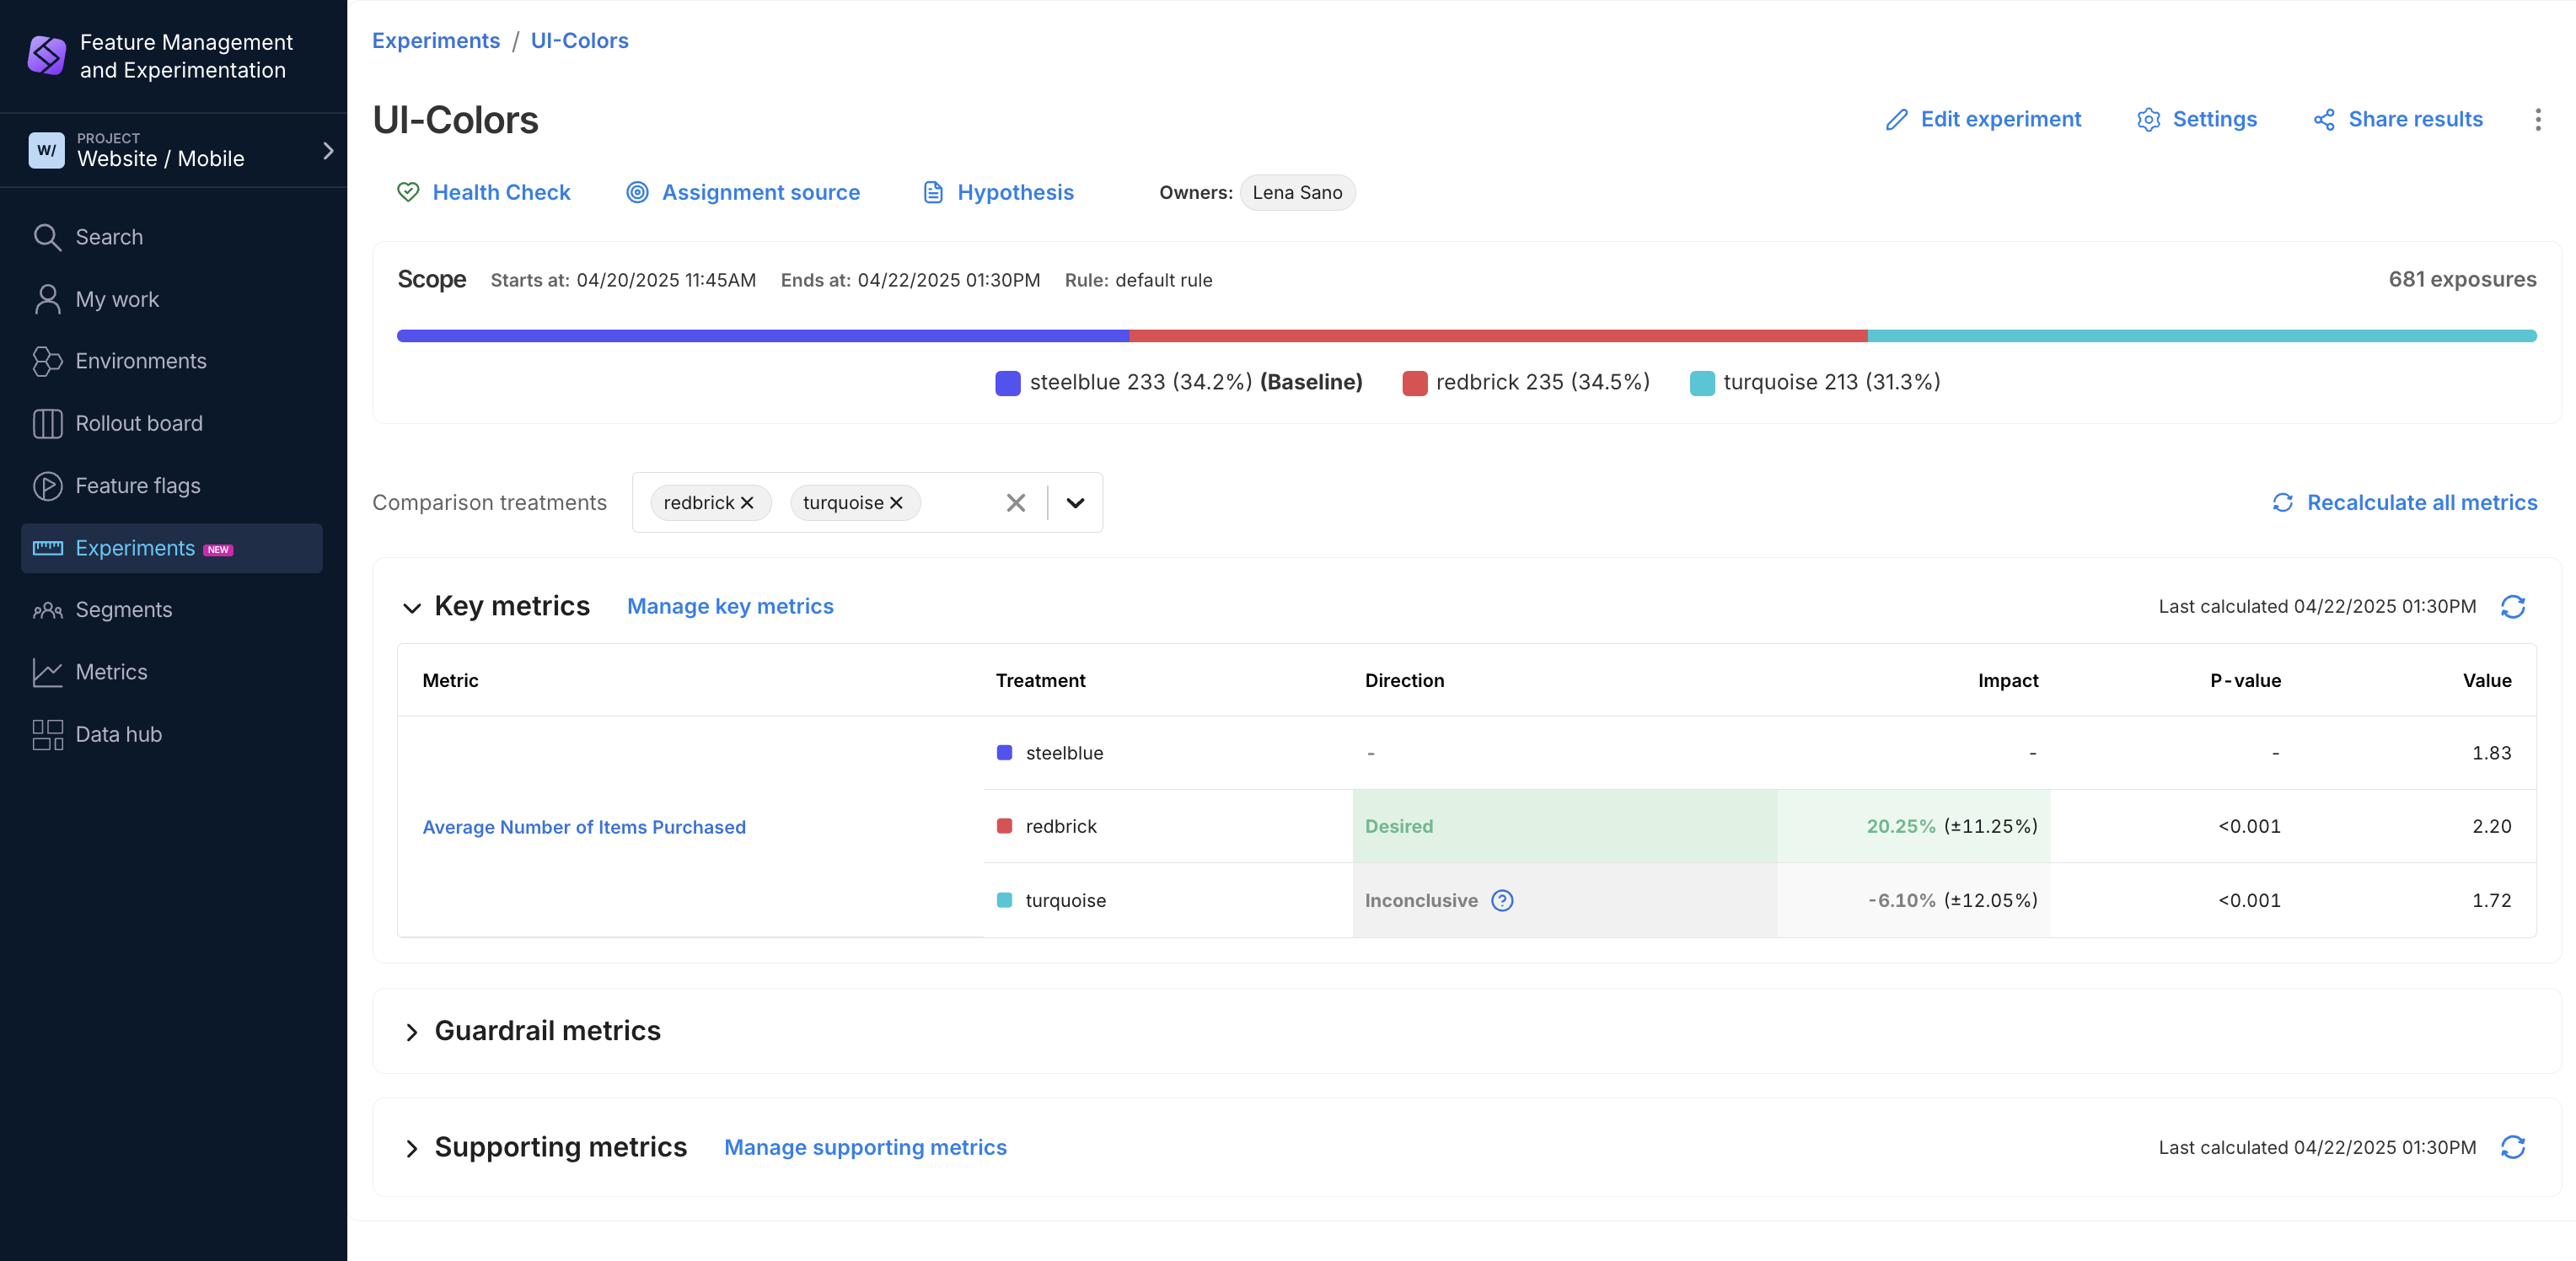This screenshot has width=2576, height=1261.
Task: Clear all comparison treatments
Action: (x=1015, y=503)
